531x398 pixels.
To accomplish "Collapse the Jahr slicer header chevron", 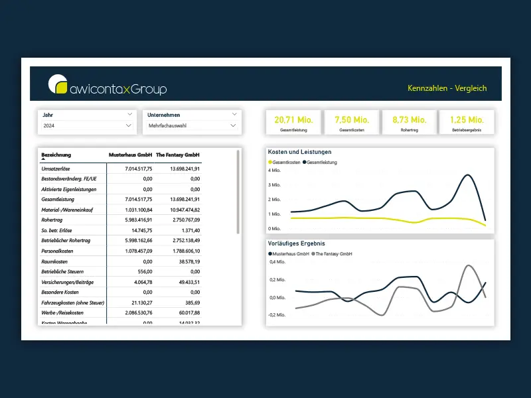I will coord(129,114).
